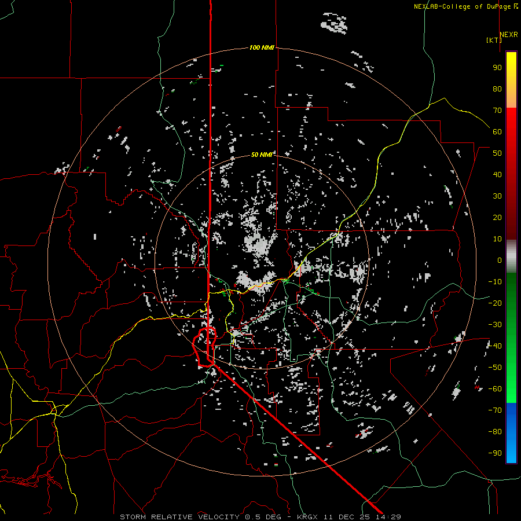Click the KRGX radar site identifier
This screenshot has width=521, height=521.
307,517
